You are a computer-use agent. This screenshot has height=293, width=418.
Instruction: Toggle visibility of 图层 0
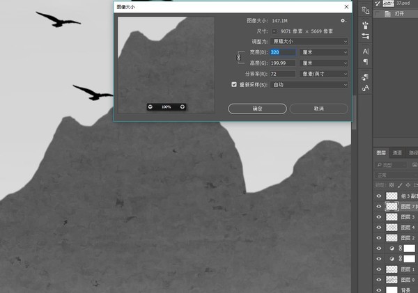pyautogui.click(x=379, y=280)
